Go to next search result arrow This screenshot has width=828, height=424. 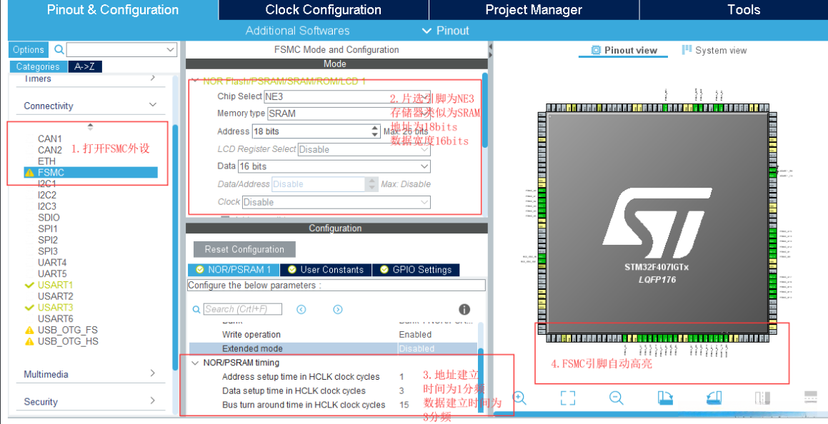338,310
